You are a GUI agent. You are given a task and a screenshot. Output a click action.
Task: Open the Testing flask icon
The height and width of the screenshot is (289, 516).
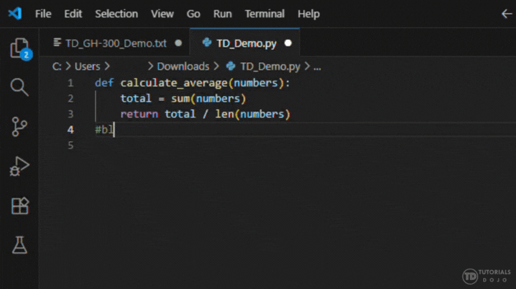point(19,244)
